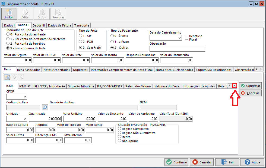Click the Incluir toolbar button
The image size is (266, 168).
point(9,14)
